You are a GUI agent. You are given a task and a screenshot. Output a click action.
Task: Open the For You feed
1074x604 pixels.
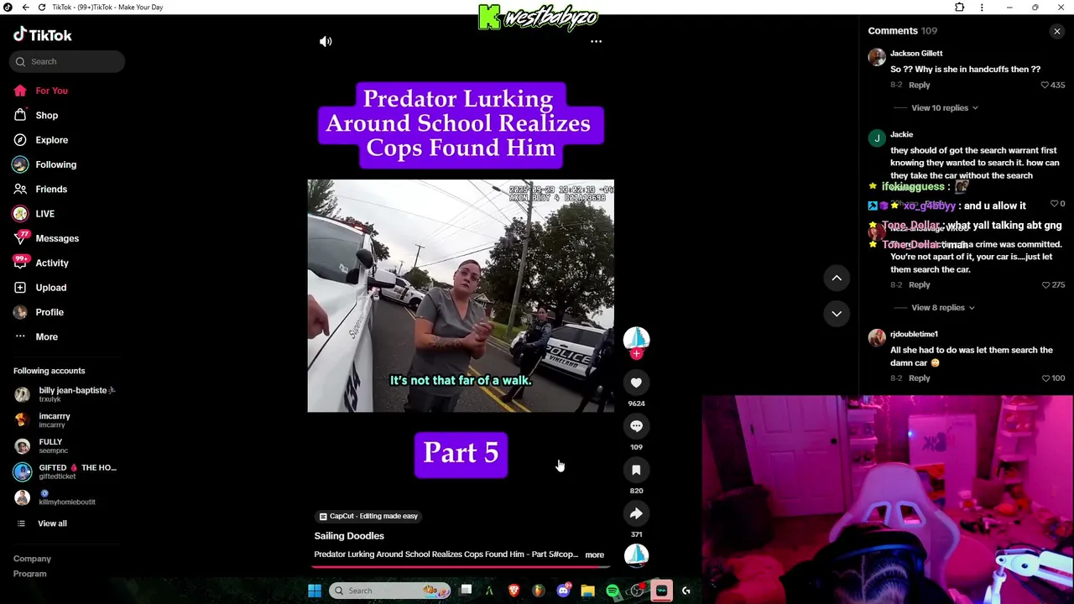tap(40, 91)
